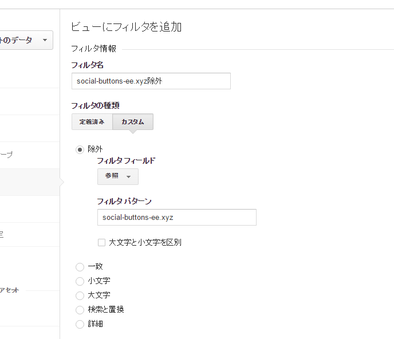Select the 検索と置換 radio button
This screenshot has width=394, height=339.
coord(80,310)
